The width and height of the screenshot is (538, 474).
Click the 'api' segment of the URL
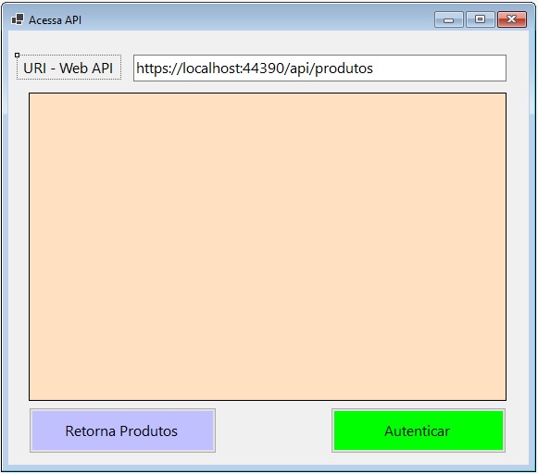(300, 69)
